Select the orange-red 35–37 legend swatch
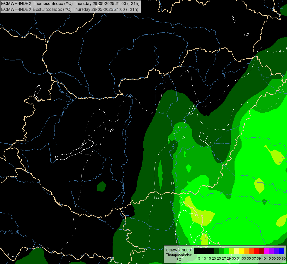The image size is (287, 264). point(252,251)
